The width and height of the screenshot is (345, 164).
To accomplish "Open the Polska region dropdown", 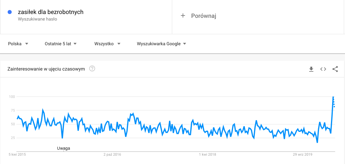I will [18, 44].
